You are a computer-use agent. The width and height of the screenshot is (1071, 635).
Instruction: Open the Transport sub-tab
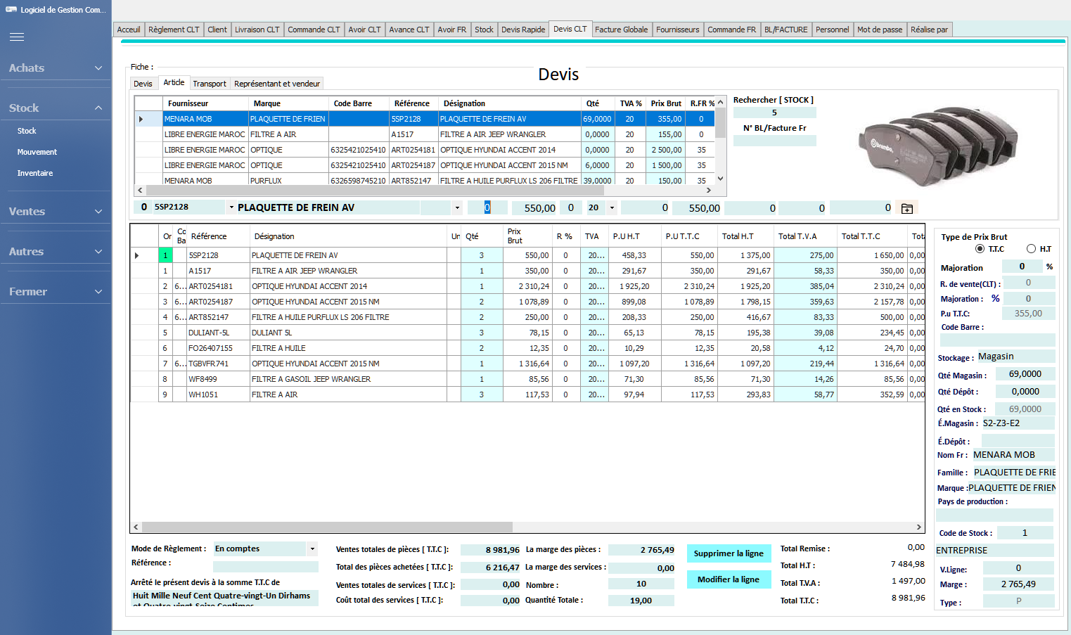(x=210, y=84)
